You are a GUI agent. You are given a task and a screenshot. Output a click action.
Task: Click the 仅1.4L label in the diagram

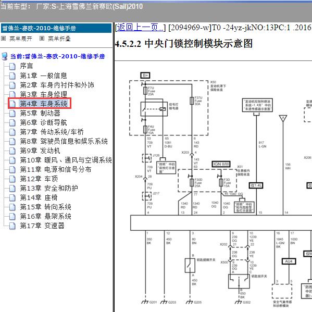click(x=256, y=185)
